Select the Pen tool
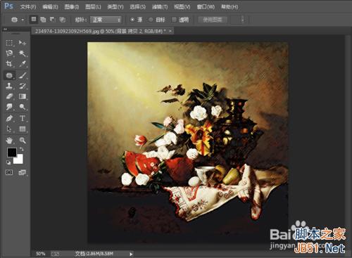 pos(9,118)
